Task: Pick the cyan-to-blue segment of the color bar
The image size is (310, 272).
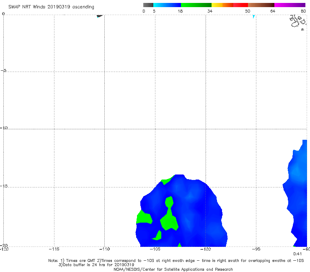Action: pyautogui.click(x=167, y=5)
